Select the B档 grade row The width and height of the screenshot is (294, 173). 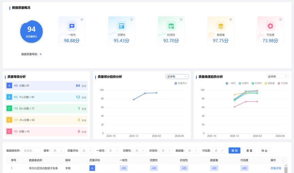pos(46,97)
